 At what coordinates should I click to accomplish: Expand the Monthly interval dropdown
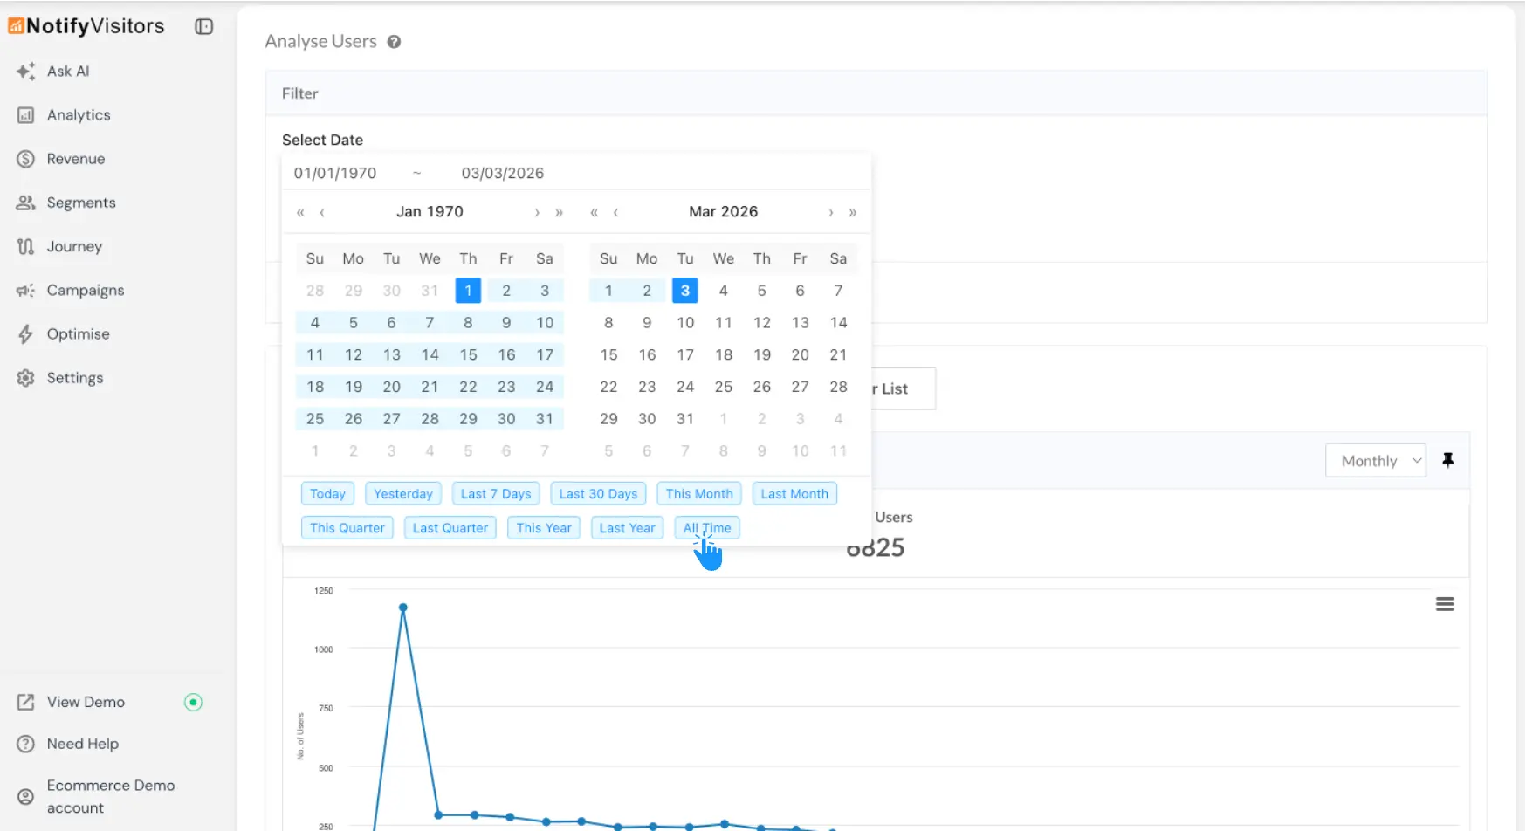1375,461
